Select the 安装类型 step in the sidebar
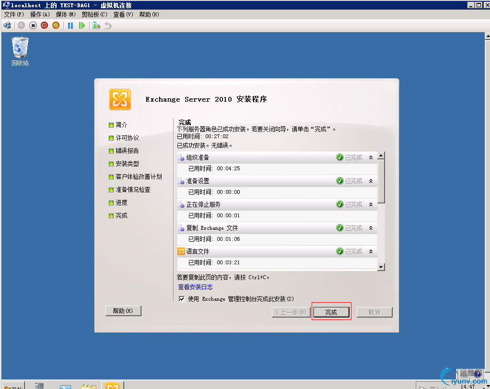This screenshot has height=389, width=490. (127, 164)
